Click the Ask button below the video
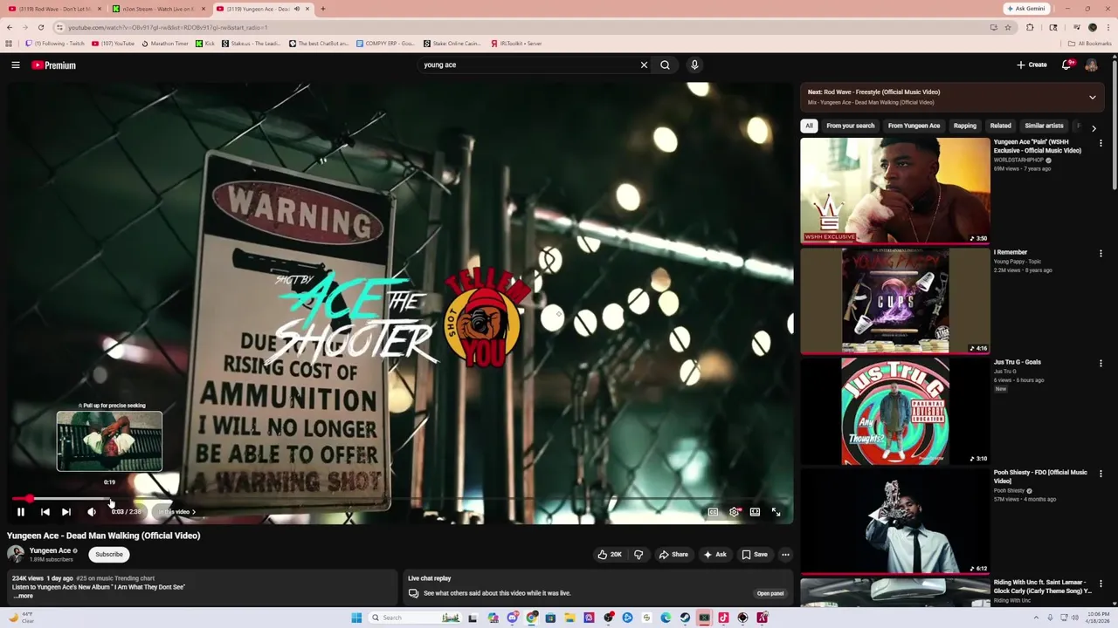This screenshot has height=628, width=1118. [x=714, y=554]
